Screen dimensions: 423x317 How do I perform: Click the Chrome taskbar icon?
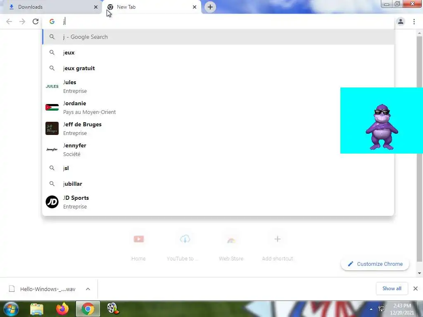(88, 309)
